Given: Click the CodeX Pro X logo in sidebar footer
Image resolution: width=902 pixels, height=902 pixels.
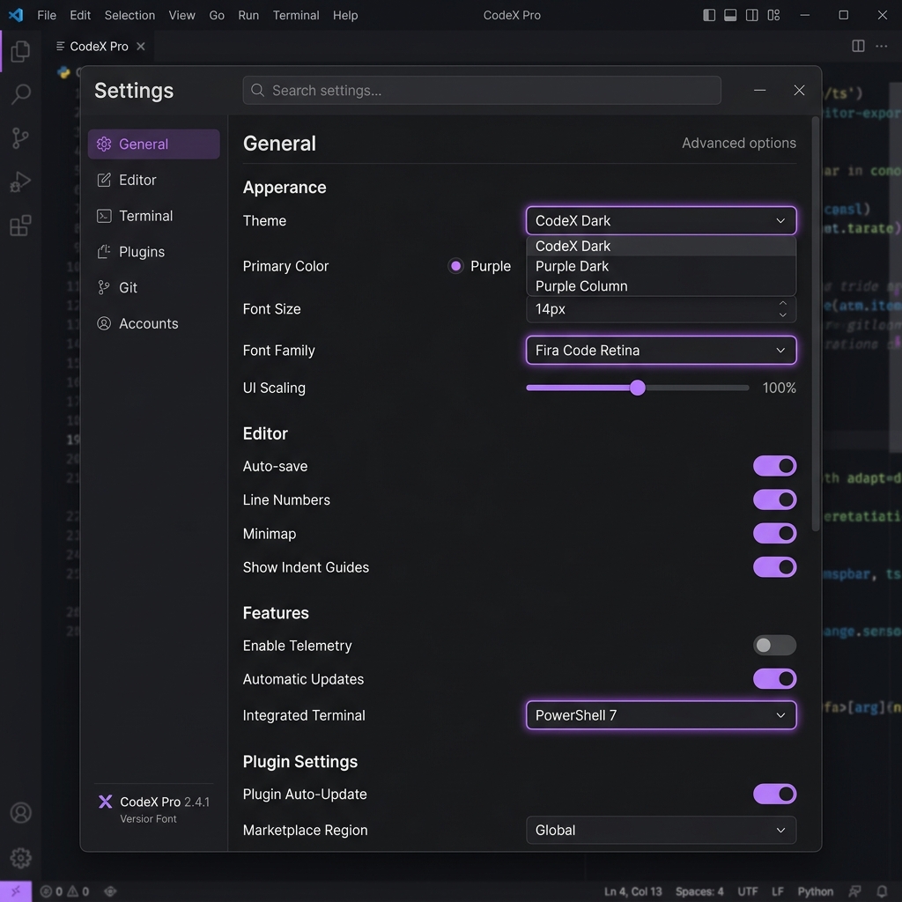Looking at the screenshot, I should (x=106, y=802).
